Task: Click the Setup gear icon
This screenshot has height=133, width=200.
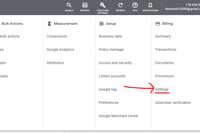Action: tap(102, 23)
